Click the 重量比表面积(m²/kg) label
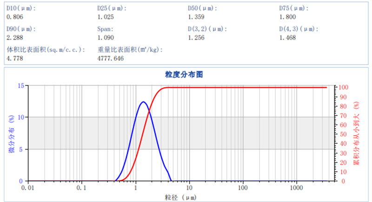 point(130,49)
